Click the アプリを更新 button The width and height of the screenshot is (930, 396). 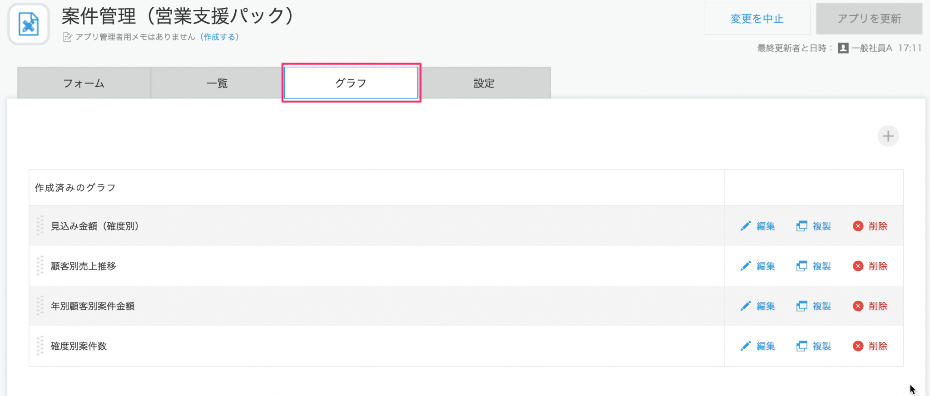coord(869,19)
